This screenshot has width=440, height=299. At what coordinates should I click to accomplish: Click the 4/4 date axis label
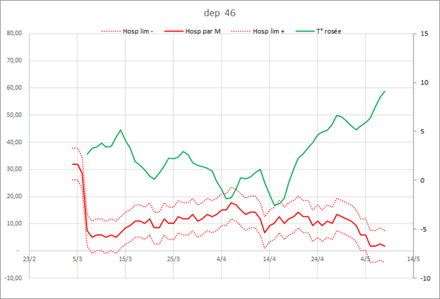click(x=221, y=260)
